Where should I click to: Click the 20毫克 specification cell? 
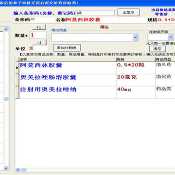click(136, 80)
